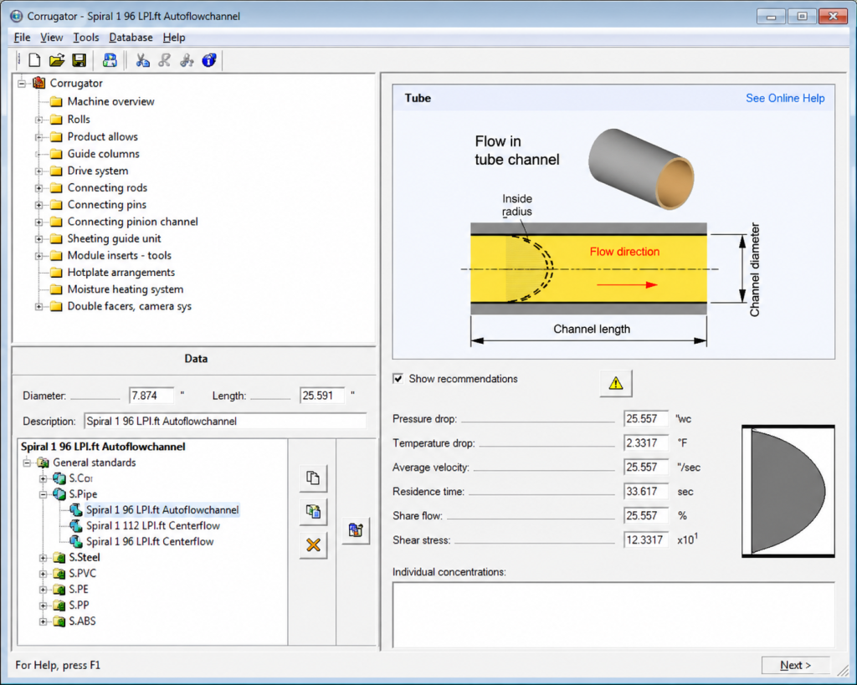Open the See Online Help link
Image resolution: width=857 pixels, height=685 pixels.
point(785,98)
